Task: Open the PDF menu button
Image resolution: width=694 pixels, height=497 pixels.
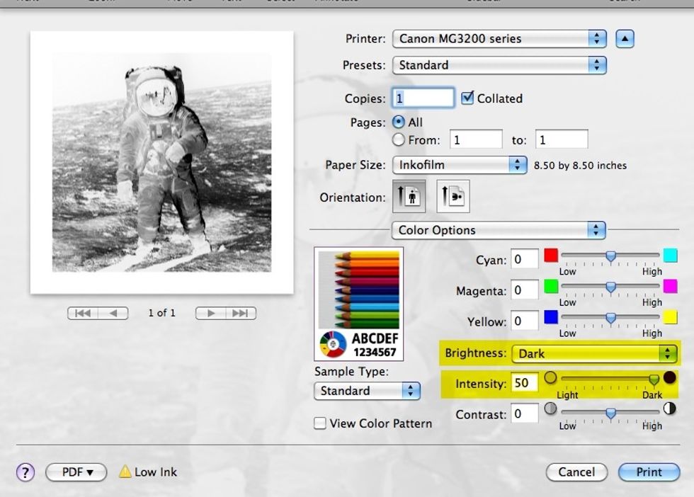Action: [x=76, y=472]
